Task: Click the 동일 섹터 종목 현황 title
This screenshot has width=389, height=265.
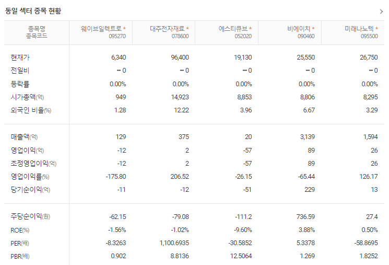Action: (33, 11)
